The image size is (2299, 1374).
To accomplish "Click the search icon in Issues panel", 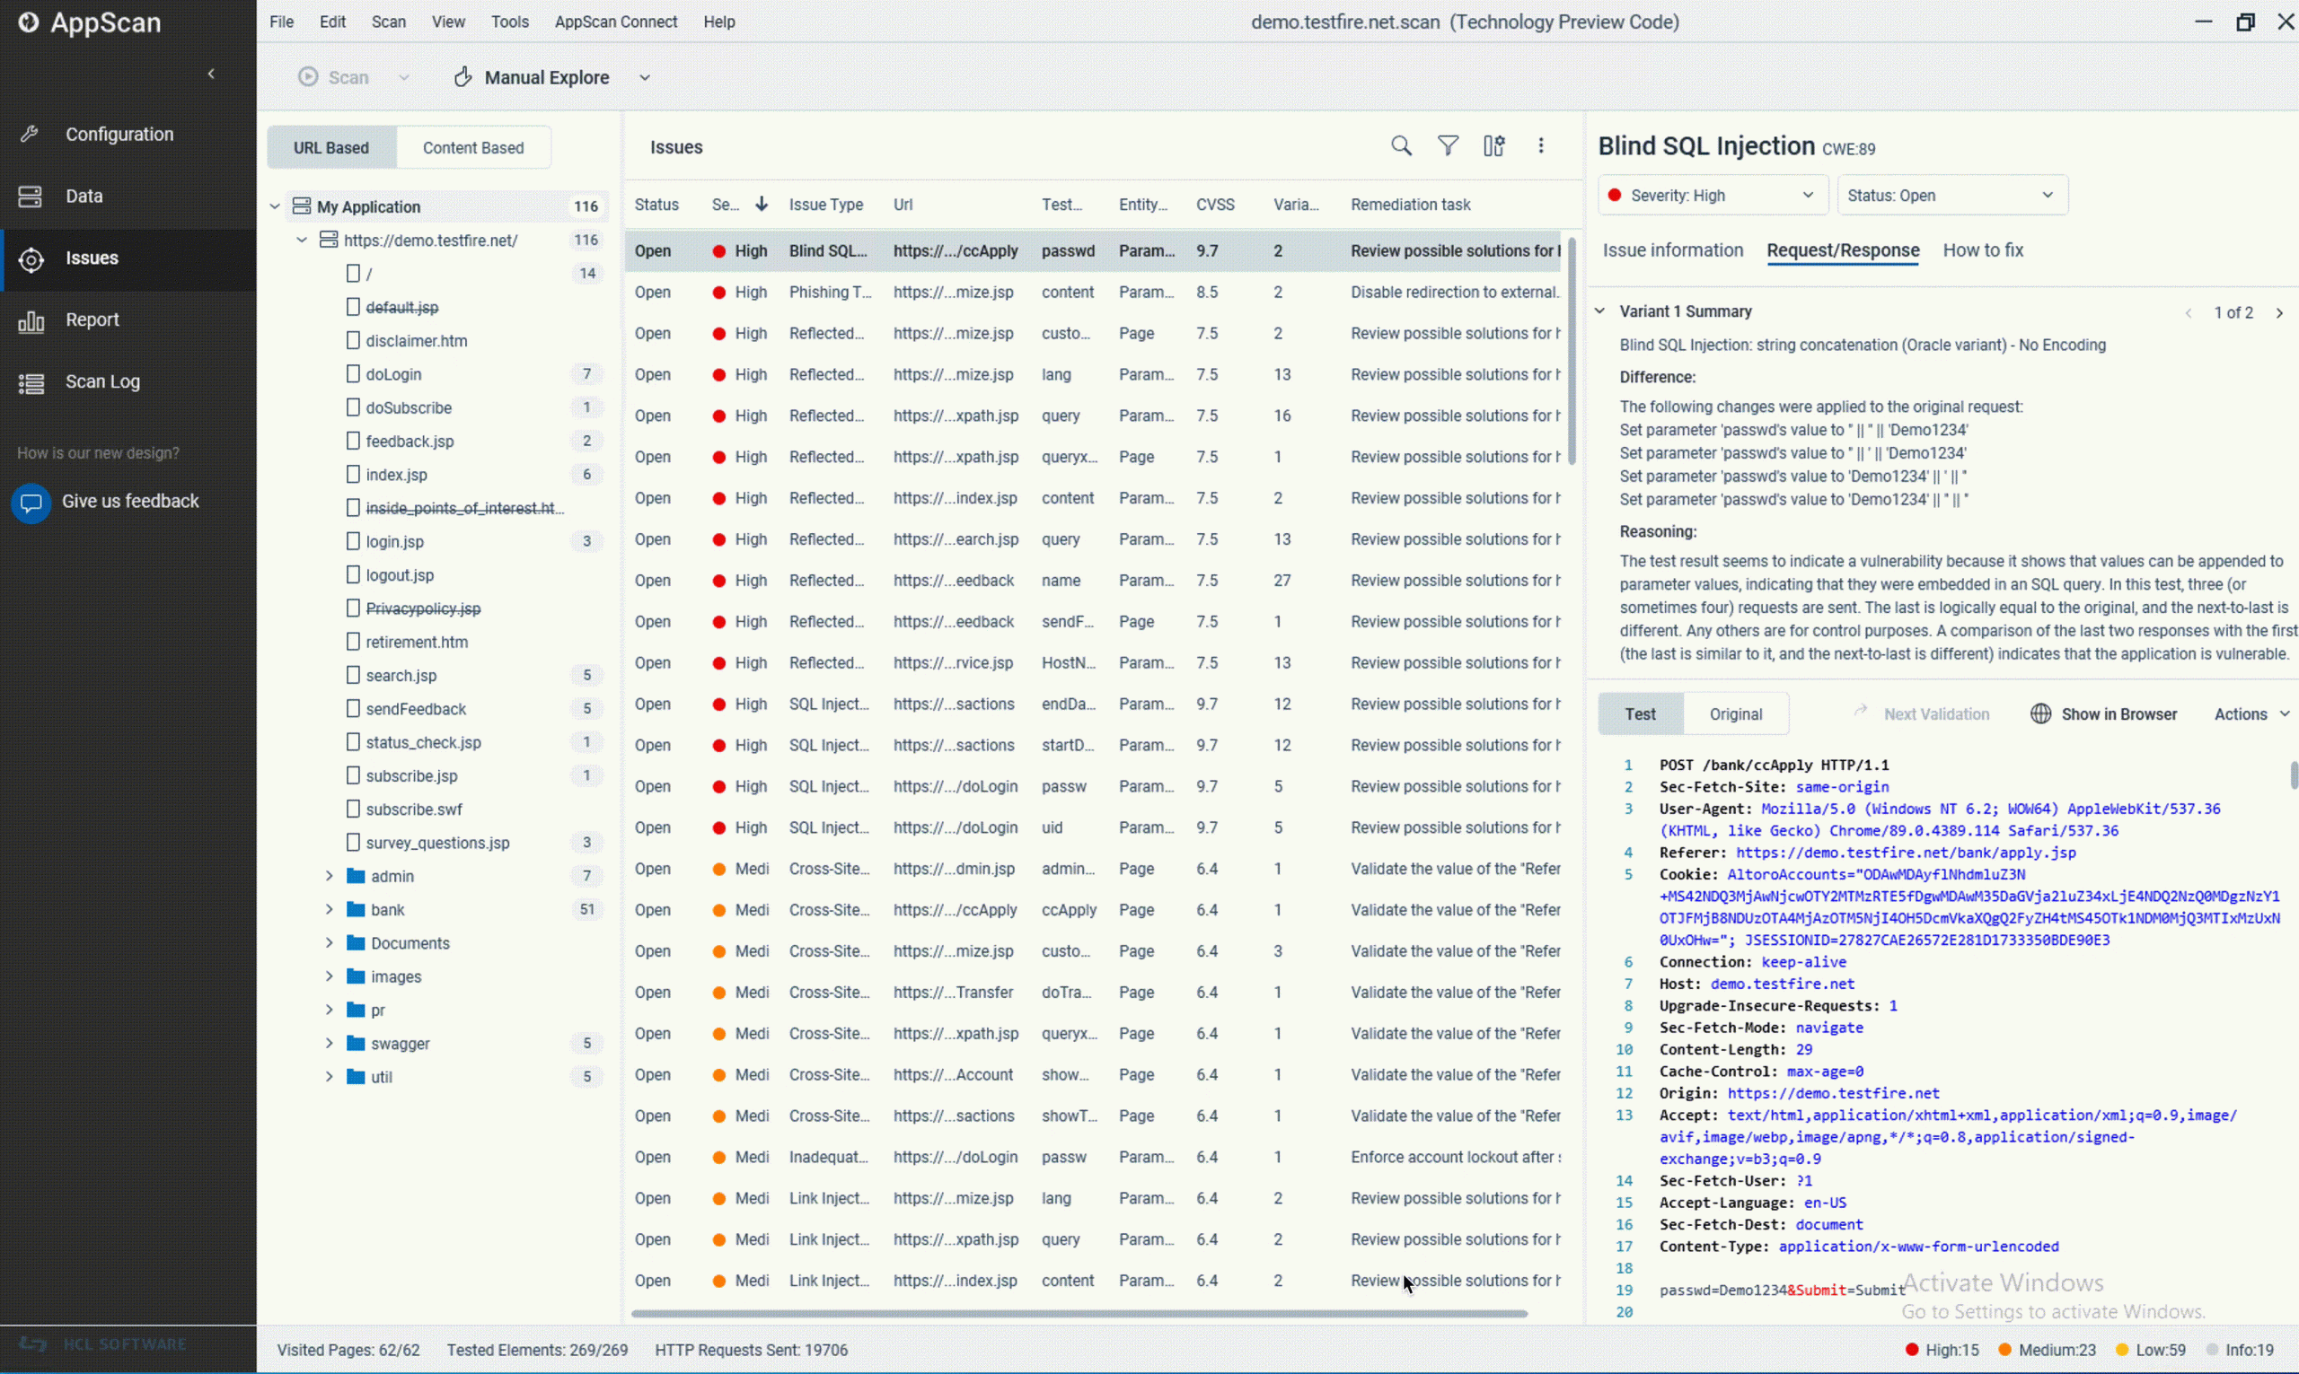I will (1401, 146).
